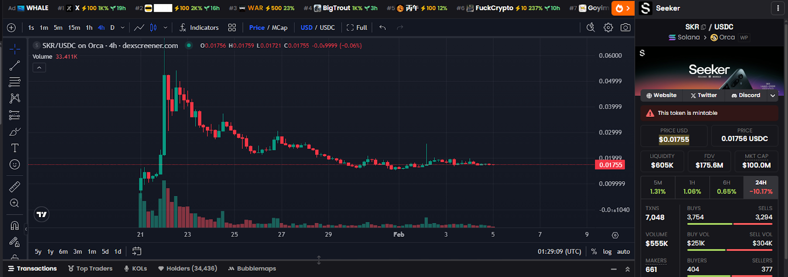This screenshot has height=277, width=788.
Task: Toggle auto scale on price axis
Action: coord(624,251)
